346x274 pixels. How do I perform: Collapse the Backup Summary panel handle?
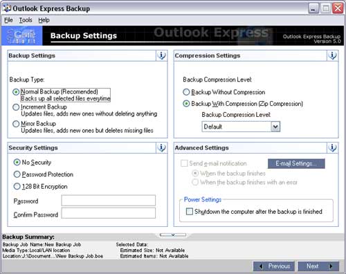point(173,235)
